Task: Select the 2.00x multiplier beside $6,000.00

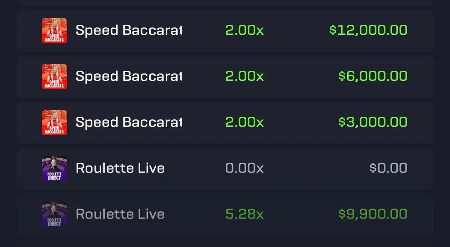Action: 244,76
